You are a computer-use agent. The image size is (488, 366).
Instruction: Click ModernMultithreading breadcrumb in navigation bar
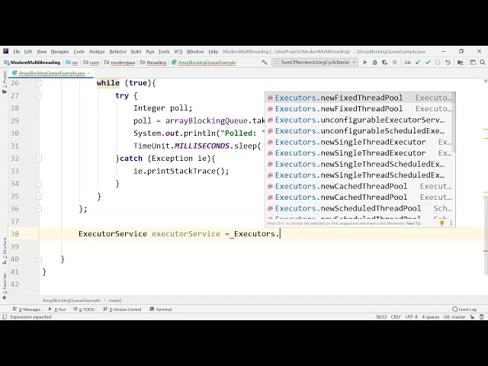click(x=32, y=63)
